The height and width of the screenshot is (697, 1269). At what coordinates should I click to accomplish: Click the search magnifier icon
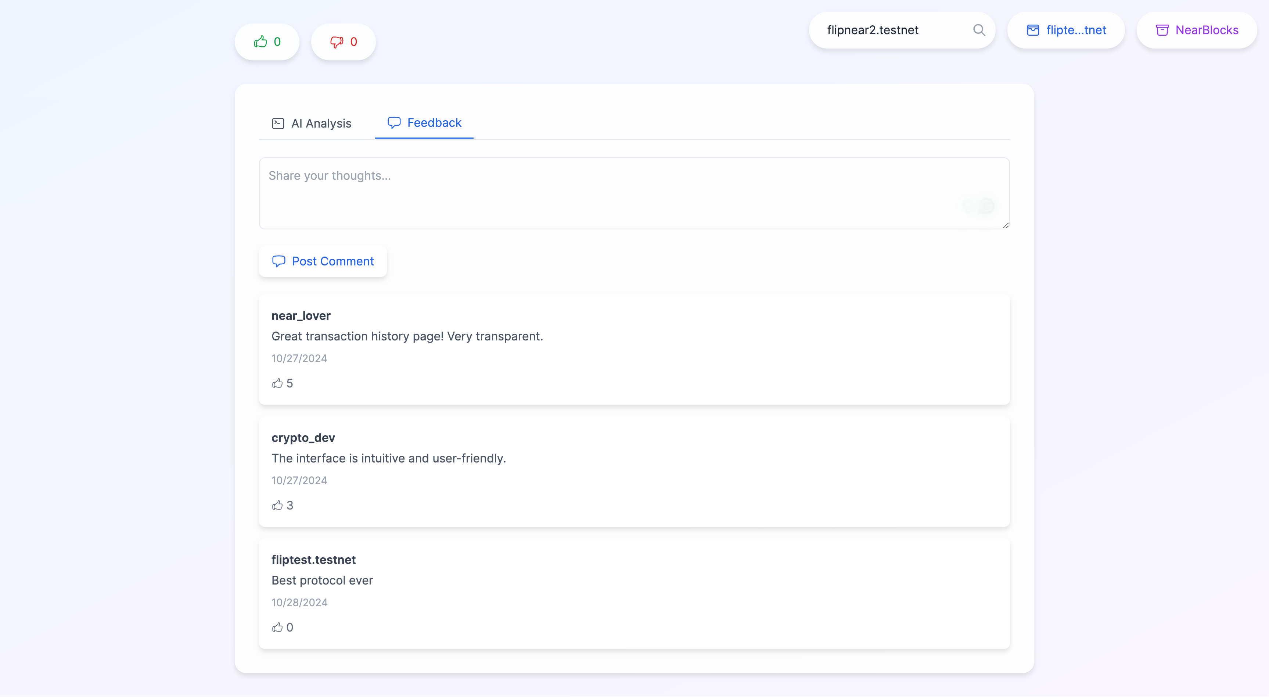click(x=979, y=30)
